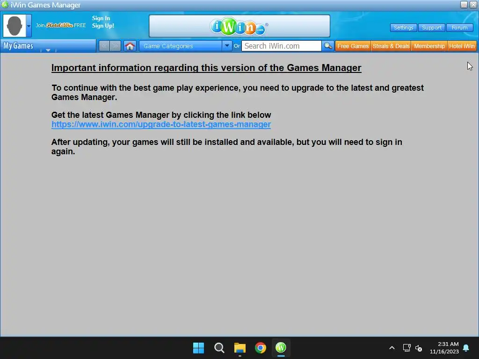Click the Home house icon

tap(130, 46)
